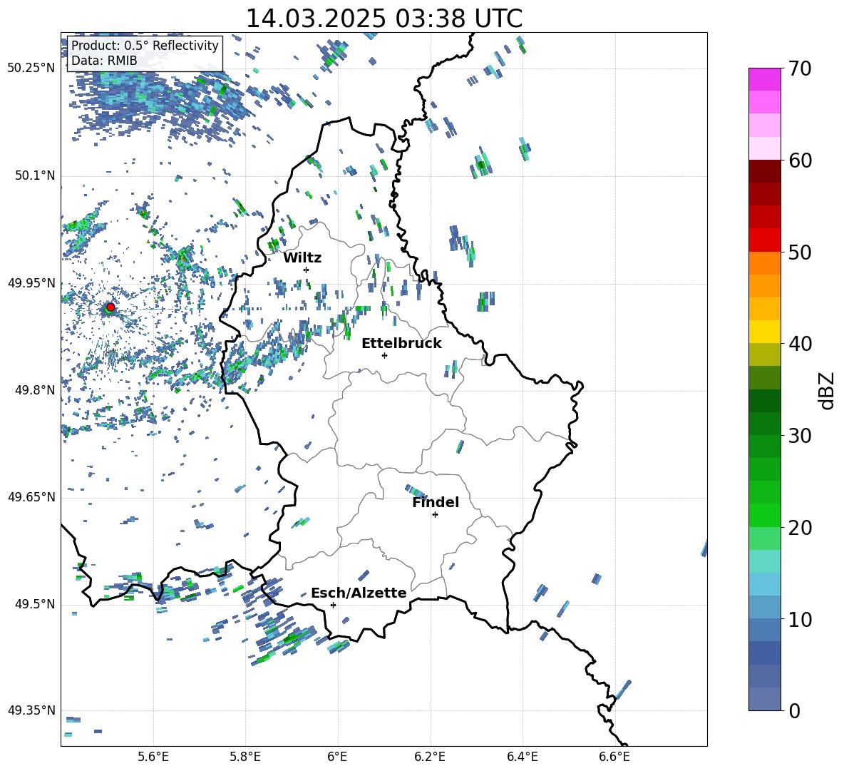Click the 6°E longitude label
The height and width of the screenshot is (771, 844).
[337, 757]
